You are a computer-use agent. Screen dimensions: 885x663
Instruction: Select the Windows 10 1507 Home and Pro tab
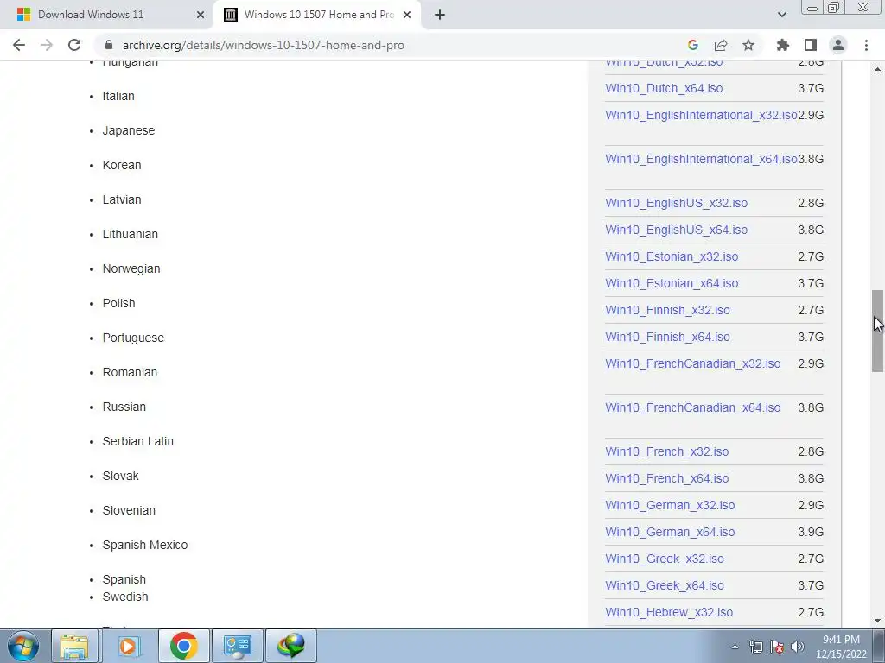coord(317,15)
